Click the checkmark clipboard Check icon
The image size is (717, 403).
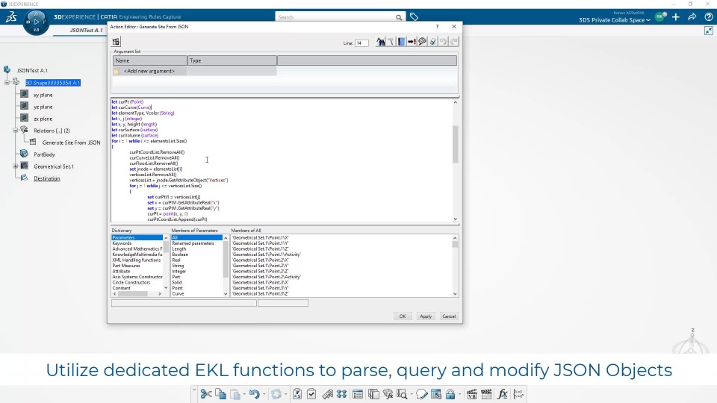click(312, 394)
